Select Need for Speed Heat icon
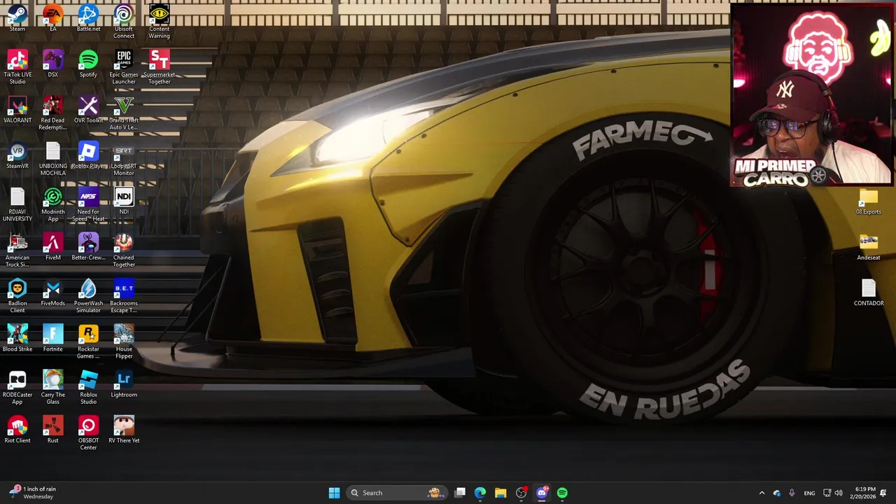This screenshot has height=504, width=896. pyautogui.click(x=88, y=204)
